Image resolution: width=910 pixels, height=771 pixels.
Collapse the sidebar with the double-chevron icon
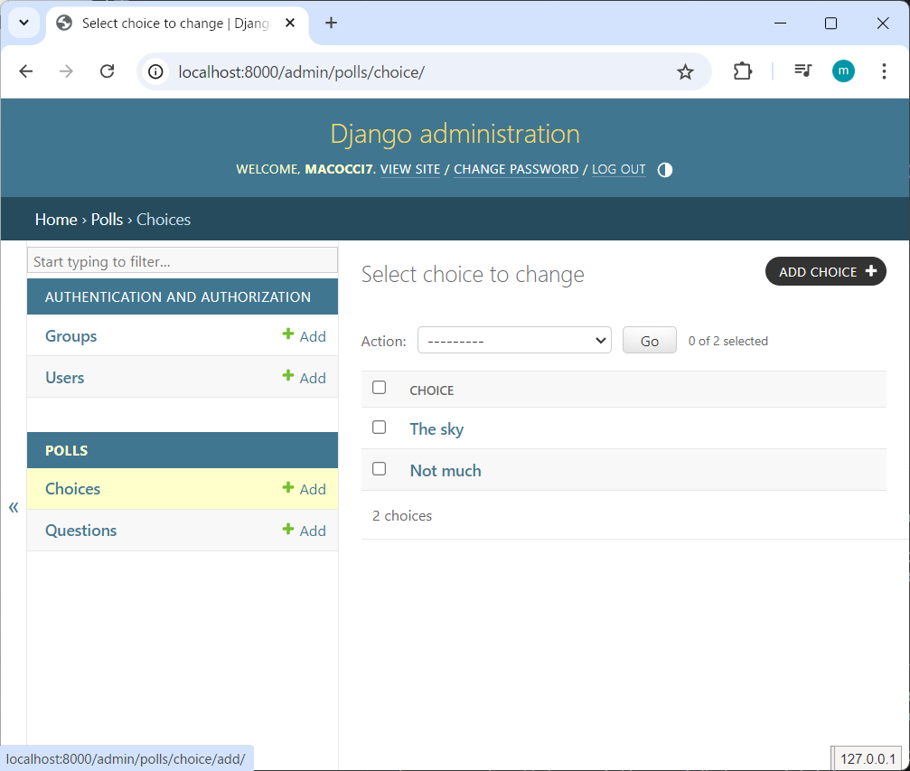[14, 507]
